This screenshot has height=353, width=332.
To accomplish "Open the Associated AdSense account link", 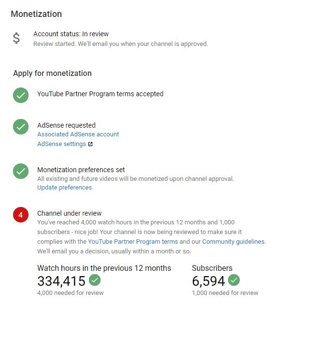I will 78,134.
